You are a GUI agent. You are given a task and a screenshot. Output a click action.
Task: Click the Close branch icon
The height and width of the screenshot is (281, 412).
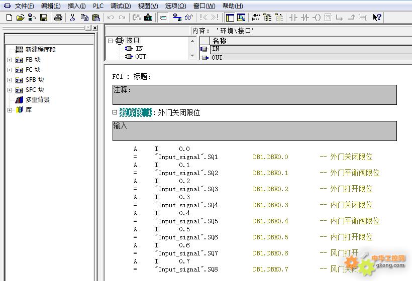[x=351, y=18]
